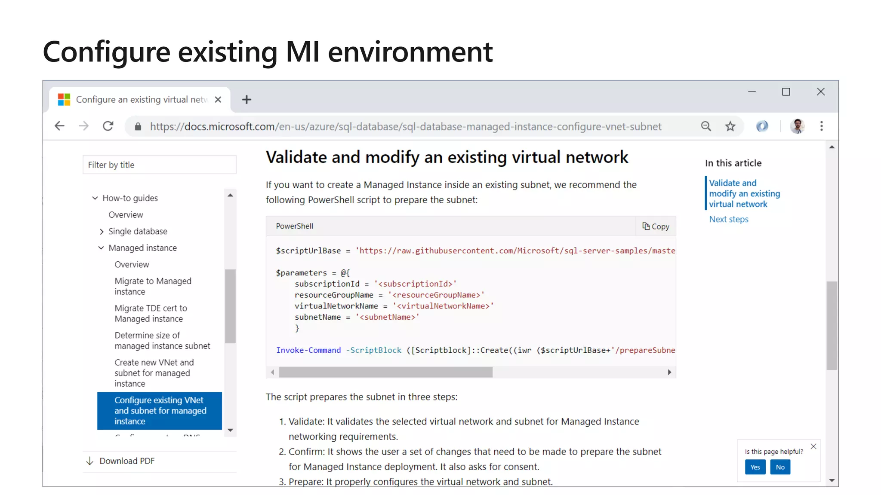Open the Chrome three-dot menu
Image resolution: width=881 pixels, height=495 pixels.
[x=821, y=126]
